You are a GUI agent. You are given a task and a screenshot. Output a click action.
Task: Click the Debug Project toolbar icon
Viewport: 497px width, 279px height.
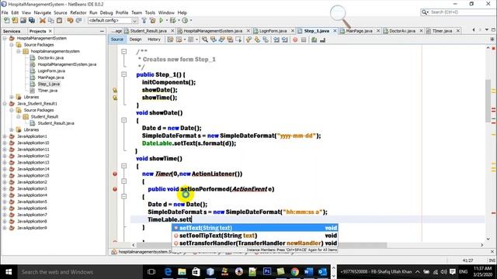click(172, 21)
